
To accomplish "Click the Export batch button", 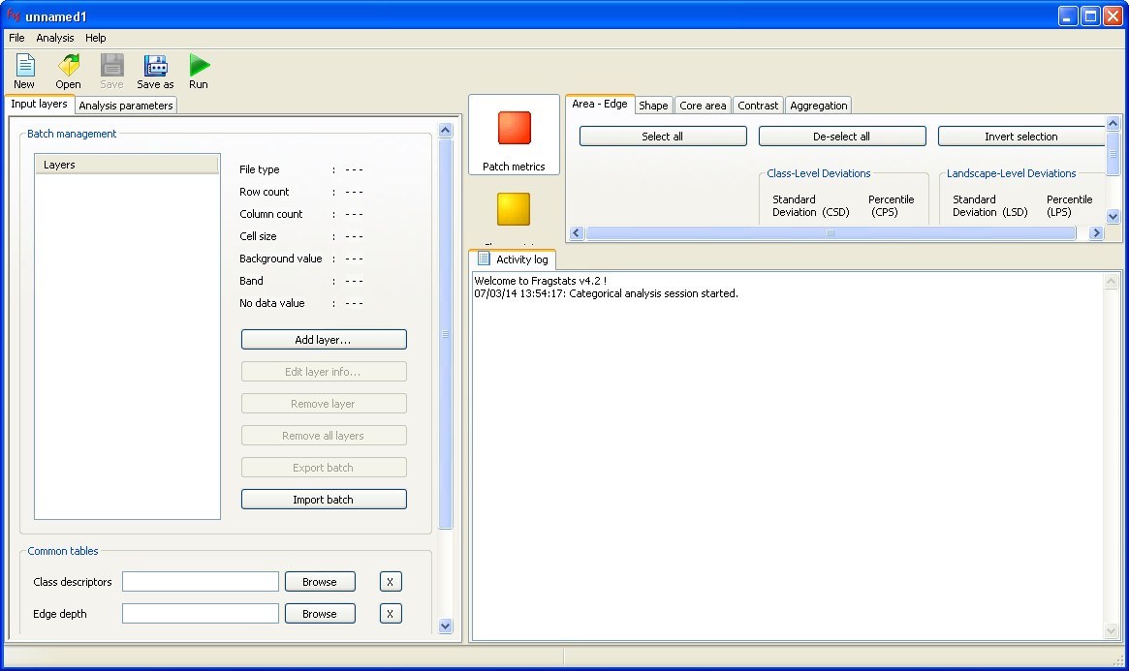I will click(324, 468).
